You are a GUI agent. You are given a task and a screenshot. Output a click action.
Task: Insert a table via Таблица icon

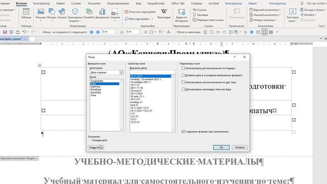pyautogui.click(x=26, y=12)
